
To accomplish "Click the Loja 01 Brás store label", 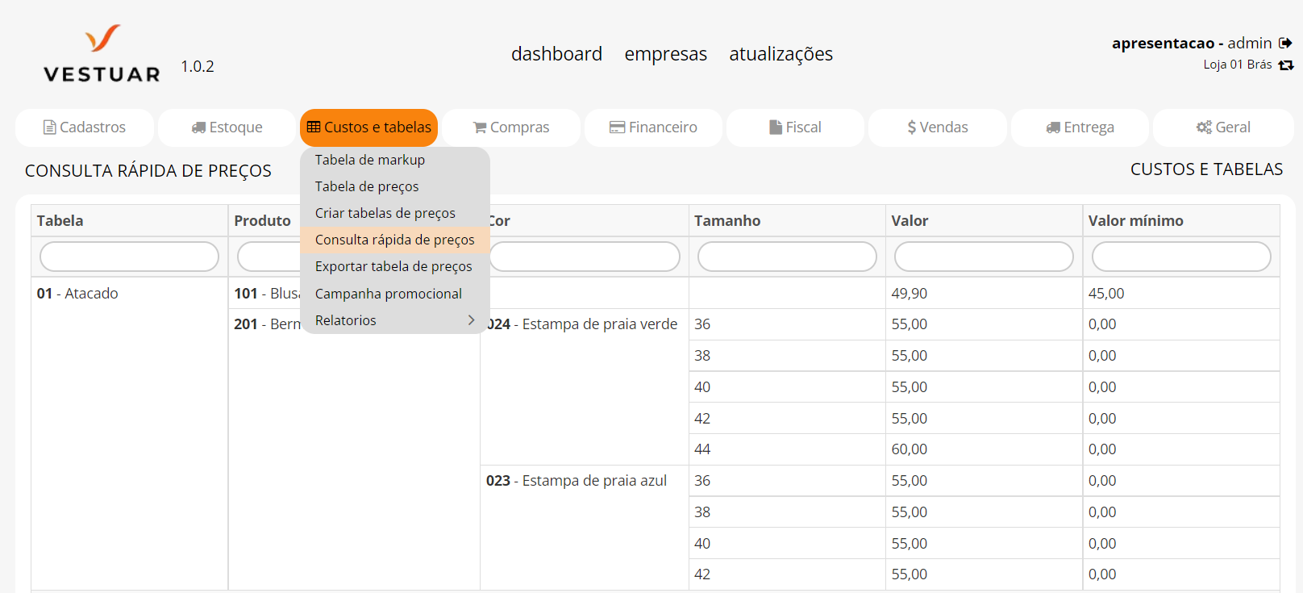I will [1238, 65].
